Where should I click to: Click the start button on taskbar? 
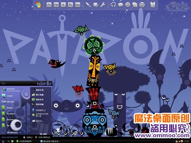pos(3,141)
